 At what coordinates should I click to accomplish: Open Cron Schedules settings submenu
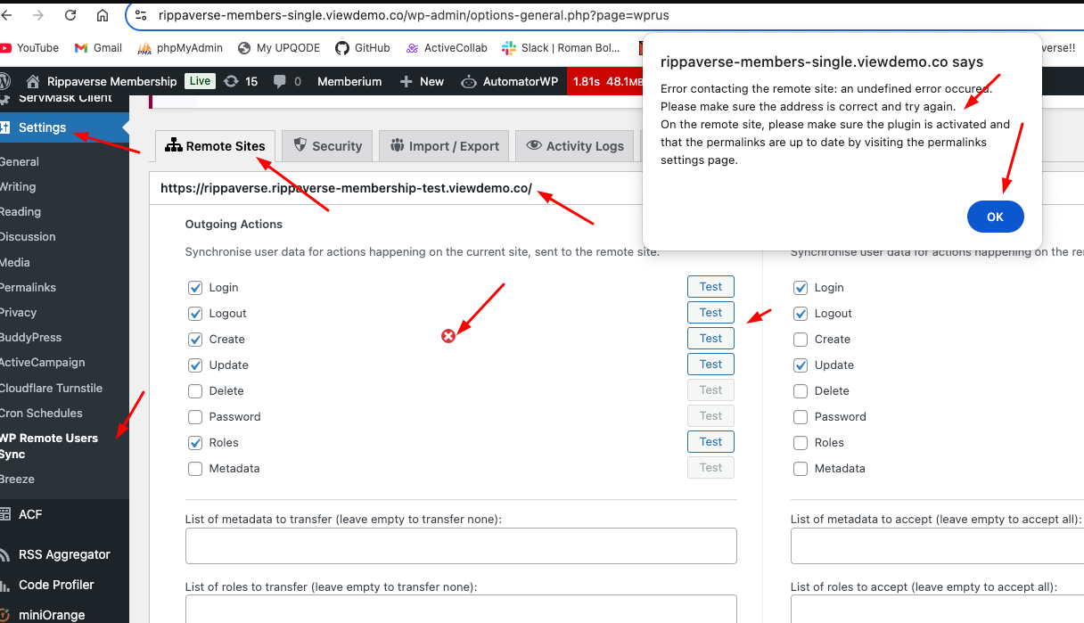pyautogui.click(x=41, y=413)
